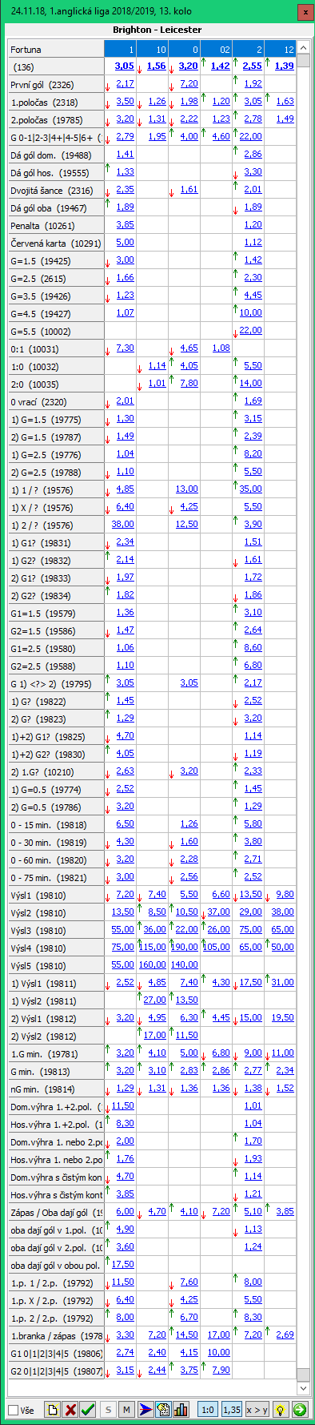315x1425 pixels.
Task: Click odds 7,90 in G2 0|1|2|3|4|5 row
Action: tap(221, 1370)
